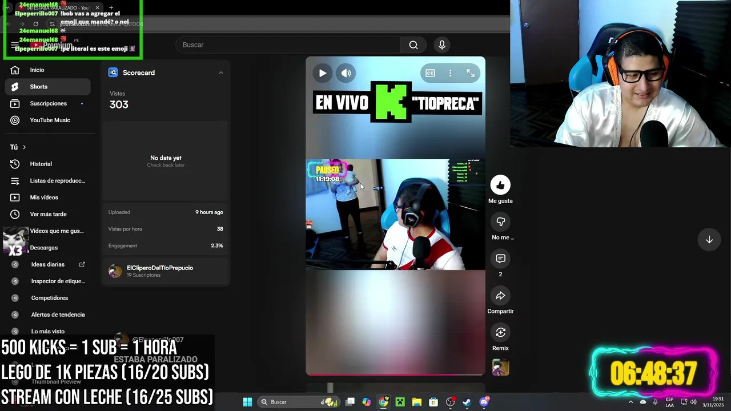Image resolution: width=731 pixels, height=411 pixels.
Task: Open the system tray volume control
Action: click(693, 402)
